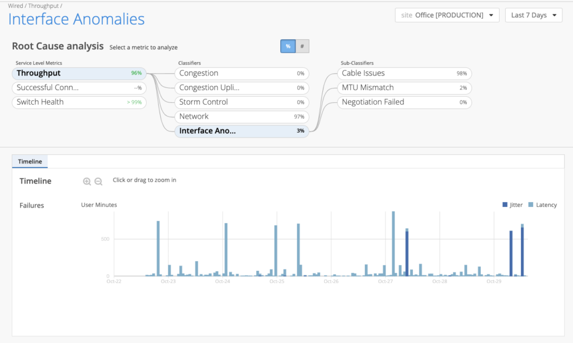Image resolution: width=573 pixels, height=343 pixels.
Task: Click the Negotiation Failed sub-classifier
Action: [404, 102]
